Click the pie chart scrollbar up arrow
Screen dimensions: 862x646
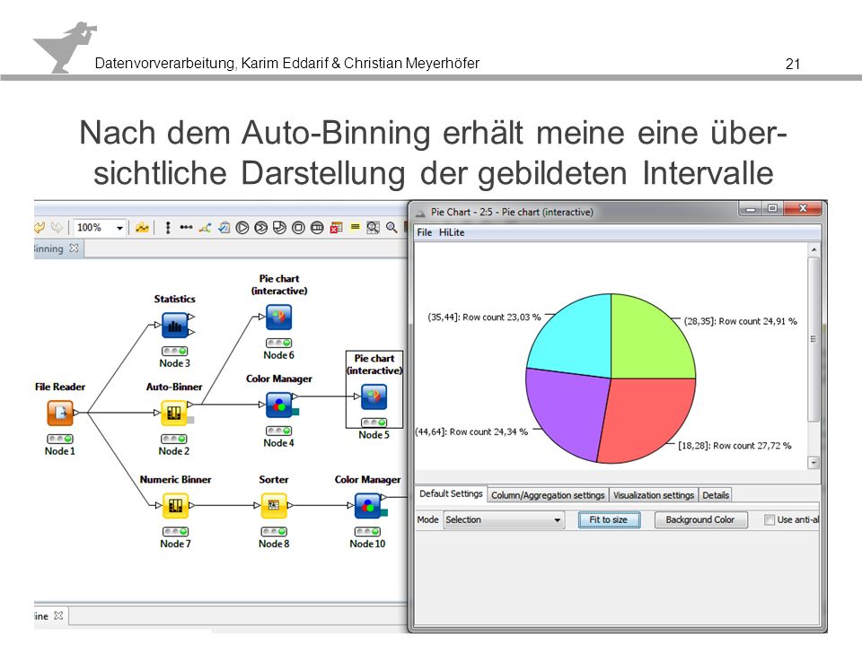[x=814, y=250]
